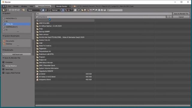Enable the Compress checkbox
The height and width of the screenshot is (108, 192).
3,62
